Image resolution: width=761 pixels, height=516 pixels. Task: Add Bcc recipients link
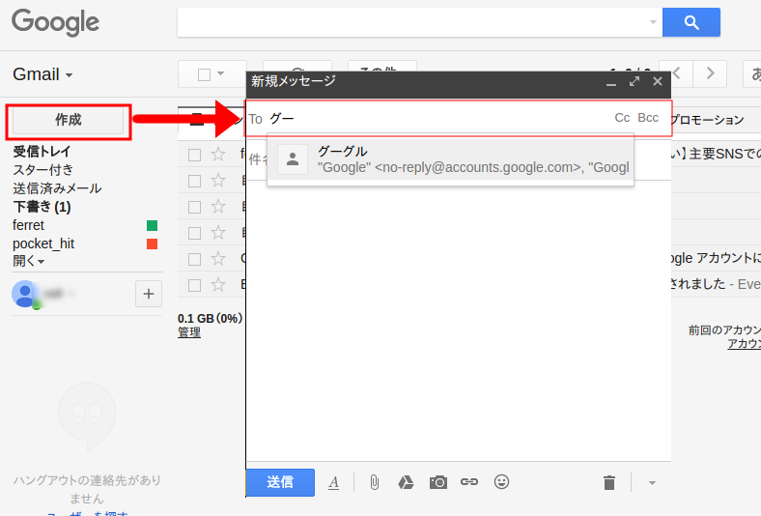648,118
